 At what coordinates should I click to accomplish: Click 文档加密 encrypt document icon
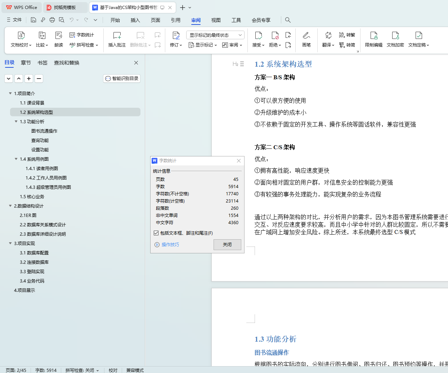(x=395, y=40)
